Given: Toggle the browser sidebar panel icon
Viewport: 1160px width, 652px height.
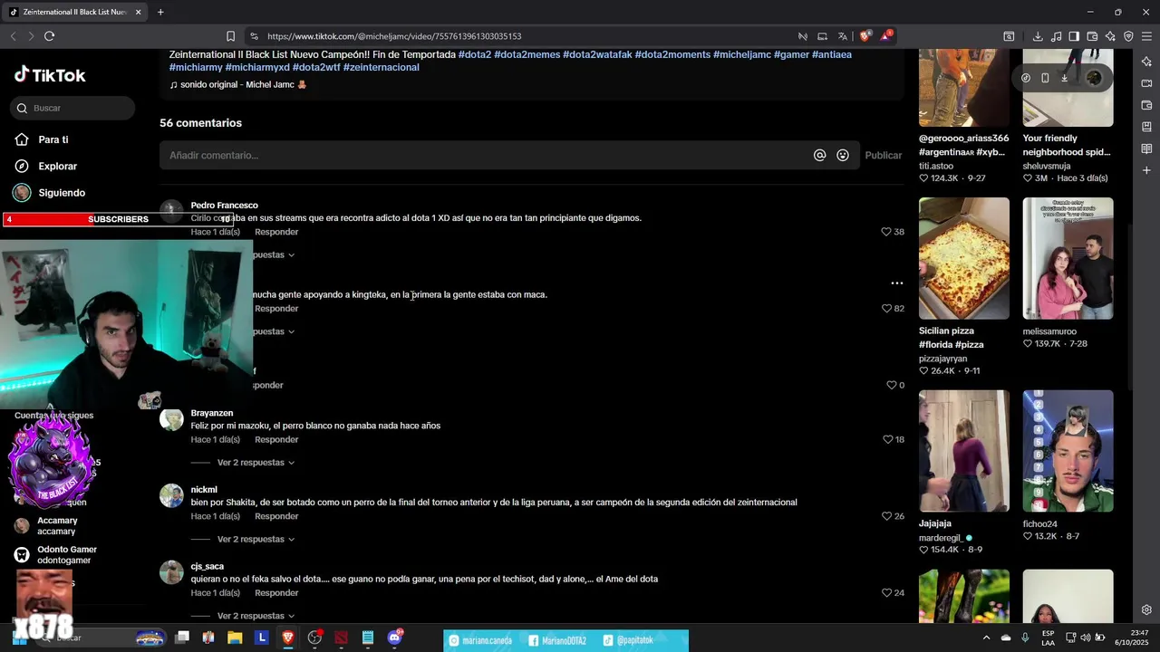Looking at the screenshot, I should pos(1074,36).
